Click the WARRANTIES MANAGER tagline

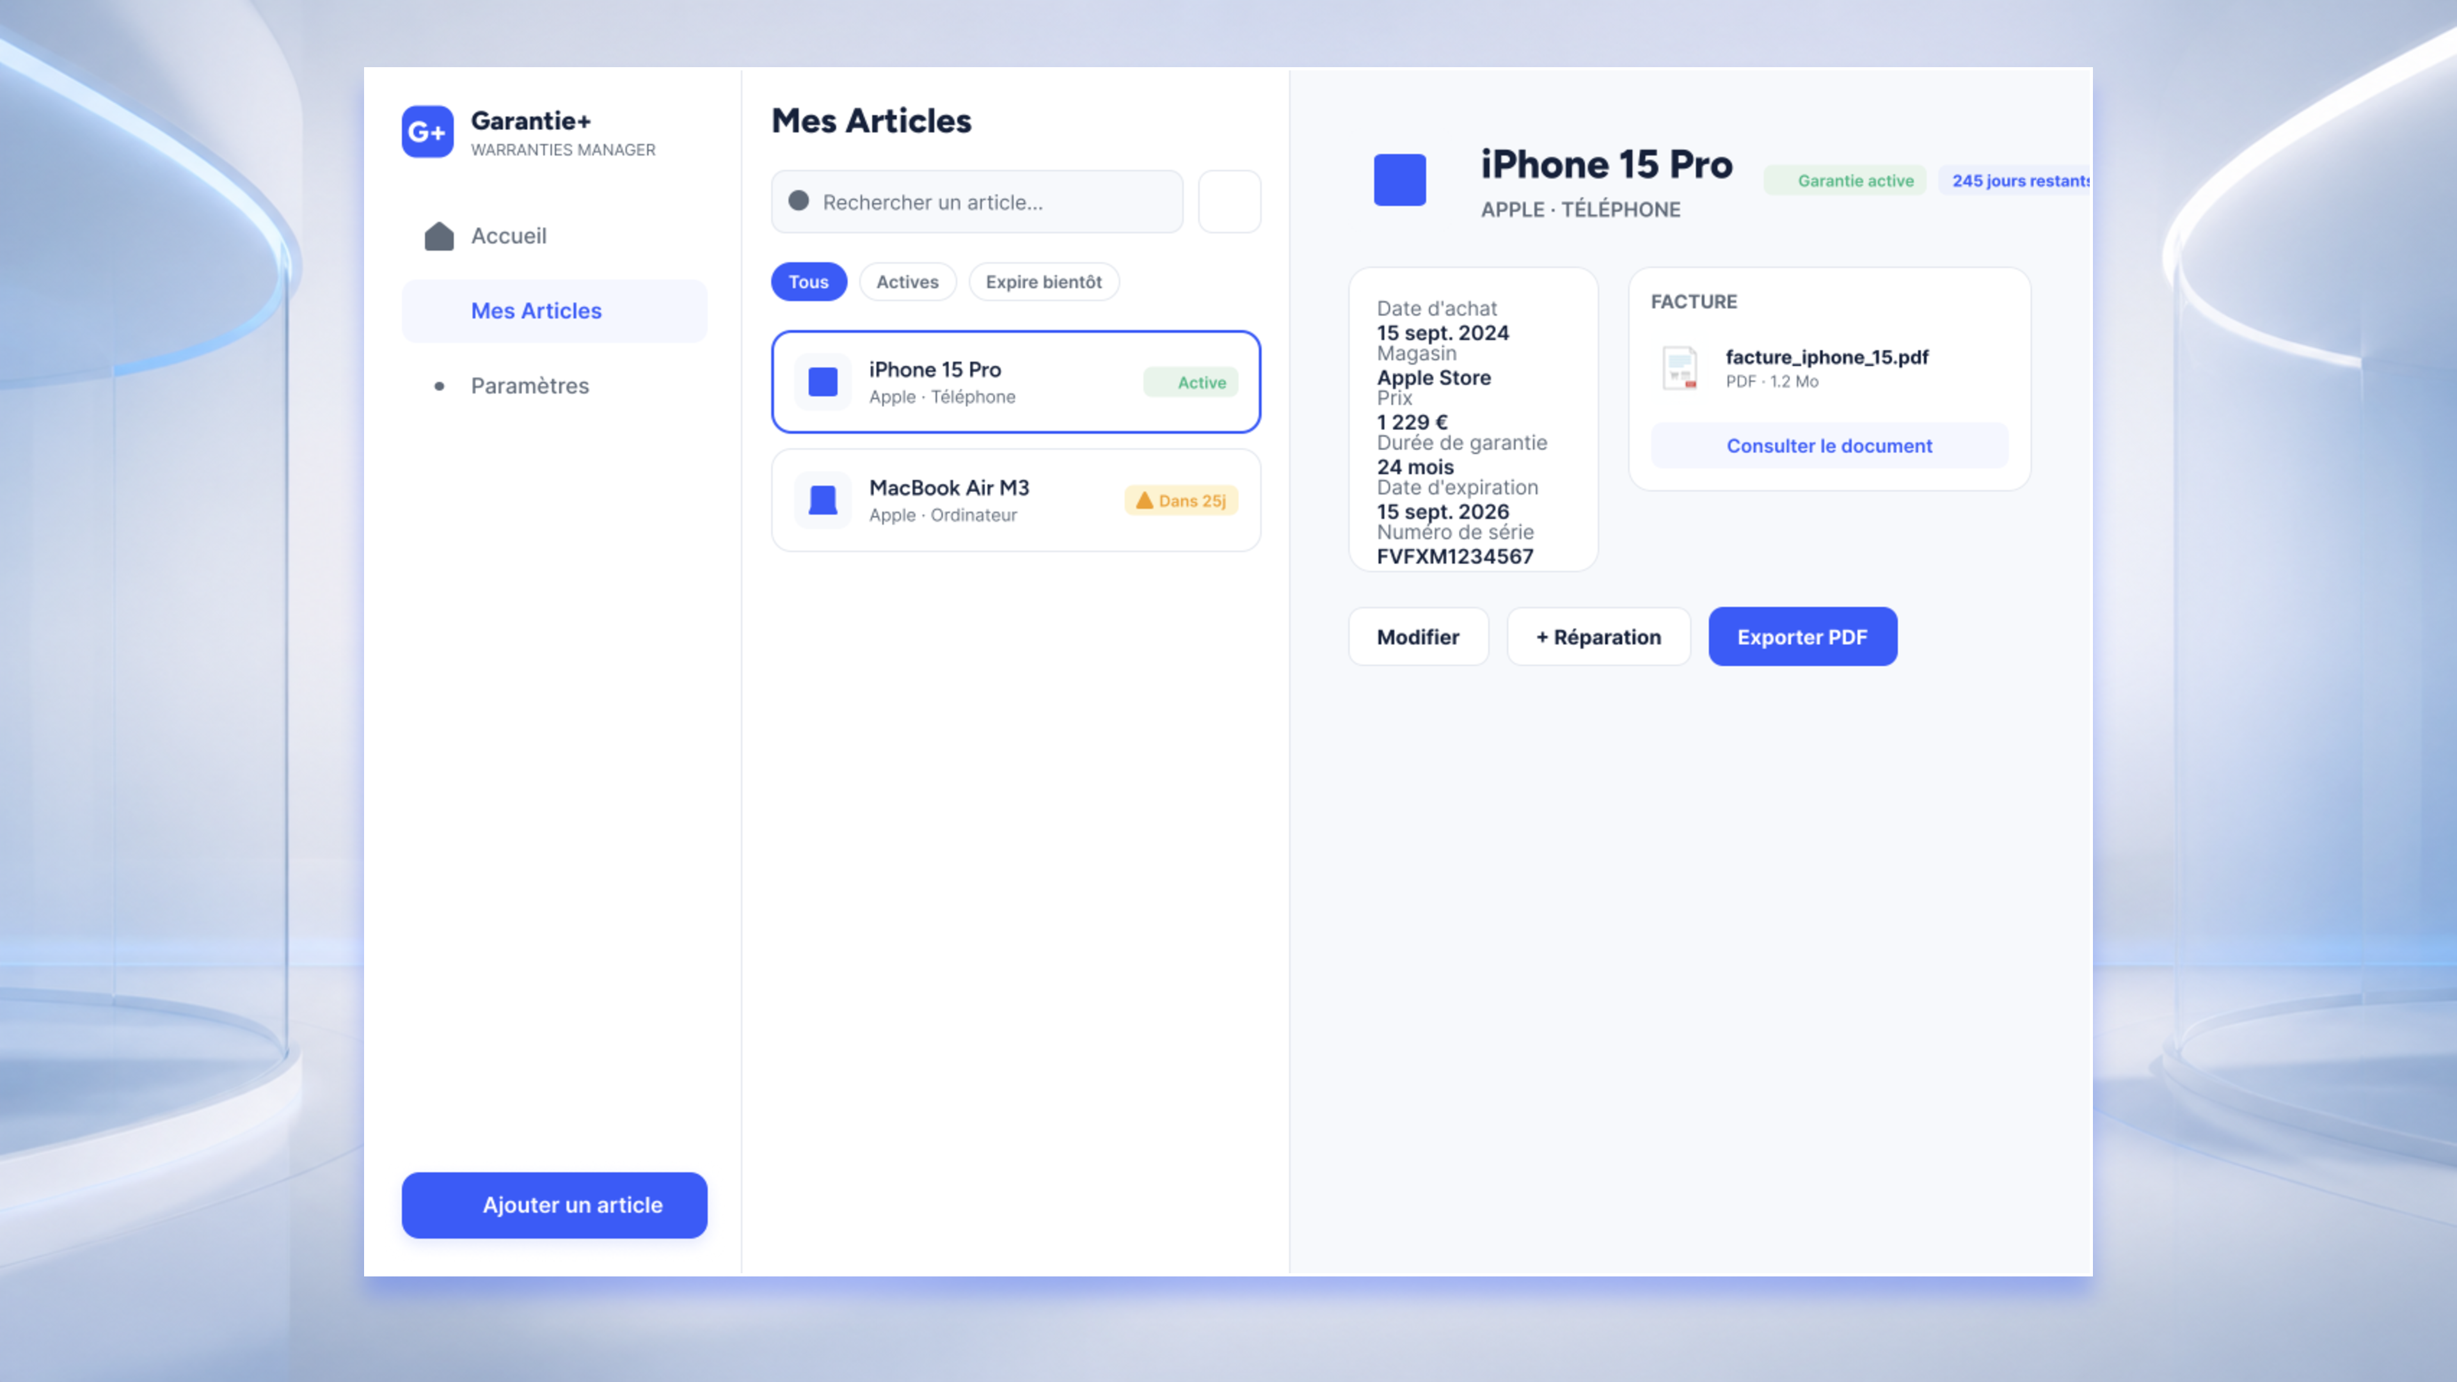[x=563, y=150]
